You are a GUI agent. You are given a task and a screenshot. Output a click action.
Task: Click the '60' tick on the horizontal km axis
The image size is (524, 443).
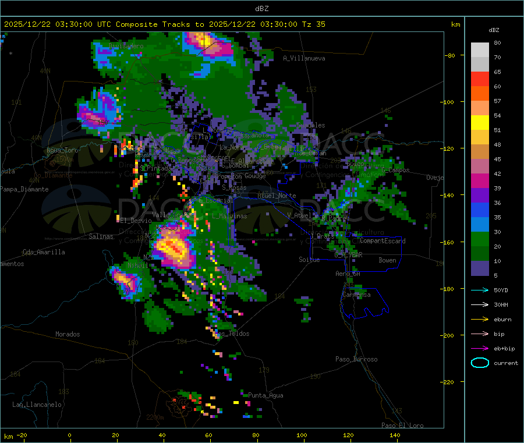pos(208,435)
